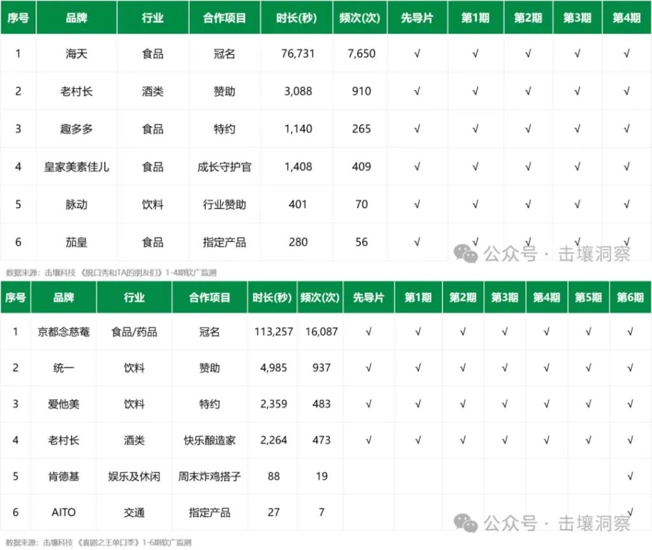Click 京都念慈菴 row's 第1期 checkmark
Screen dimensions: 652x550
tap(418, 332)
